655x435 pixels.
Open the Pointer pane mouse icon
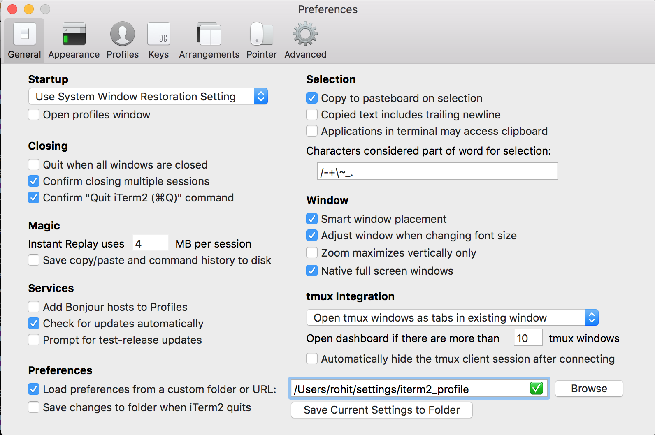(262, 34)
